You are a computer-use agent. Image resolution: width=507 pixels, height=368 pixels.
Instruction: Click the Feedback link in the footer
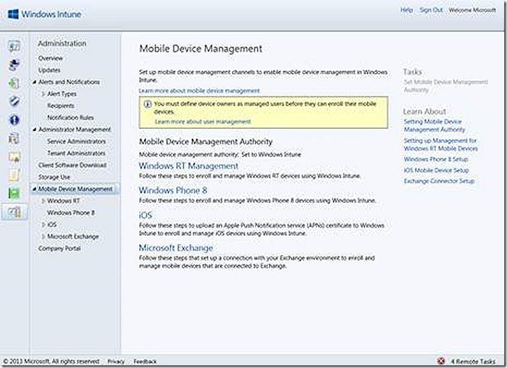(x=145, y=361)
